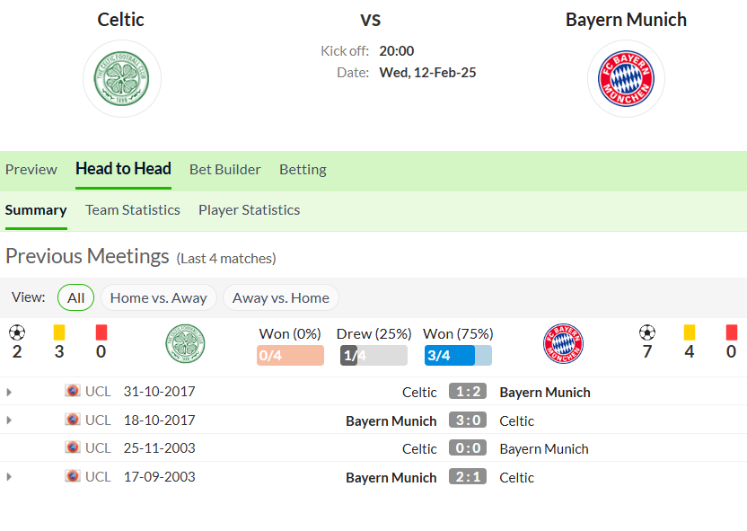Click the large Celtic club crest
This screenshot has width=747, height=531.
(x=121, y=79)
